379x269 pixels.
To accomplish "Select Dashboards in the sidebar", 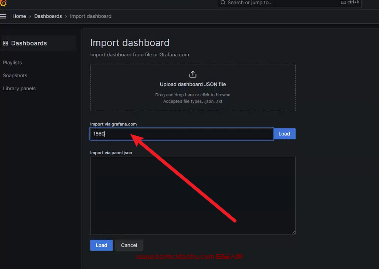I will coord(38,43).
